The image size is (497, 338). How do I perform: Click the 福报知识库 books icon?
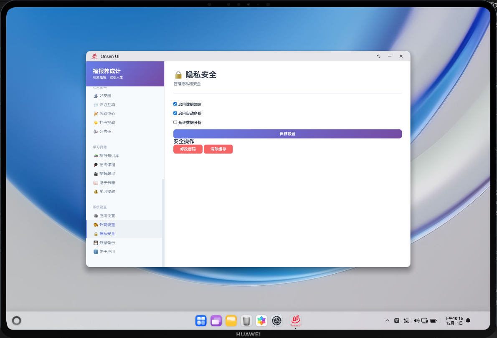tap(96, 155)
